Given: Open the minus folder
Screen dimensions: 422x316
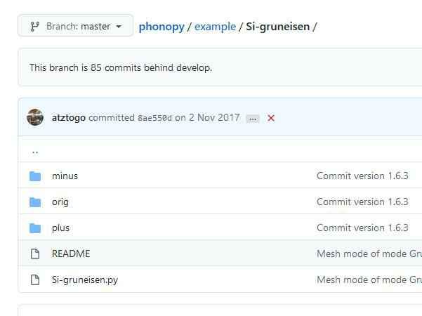Looking at the screenshot, I should 65,176.
